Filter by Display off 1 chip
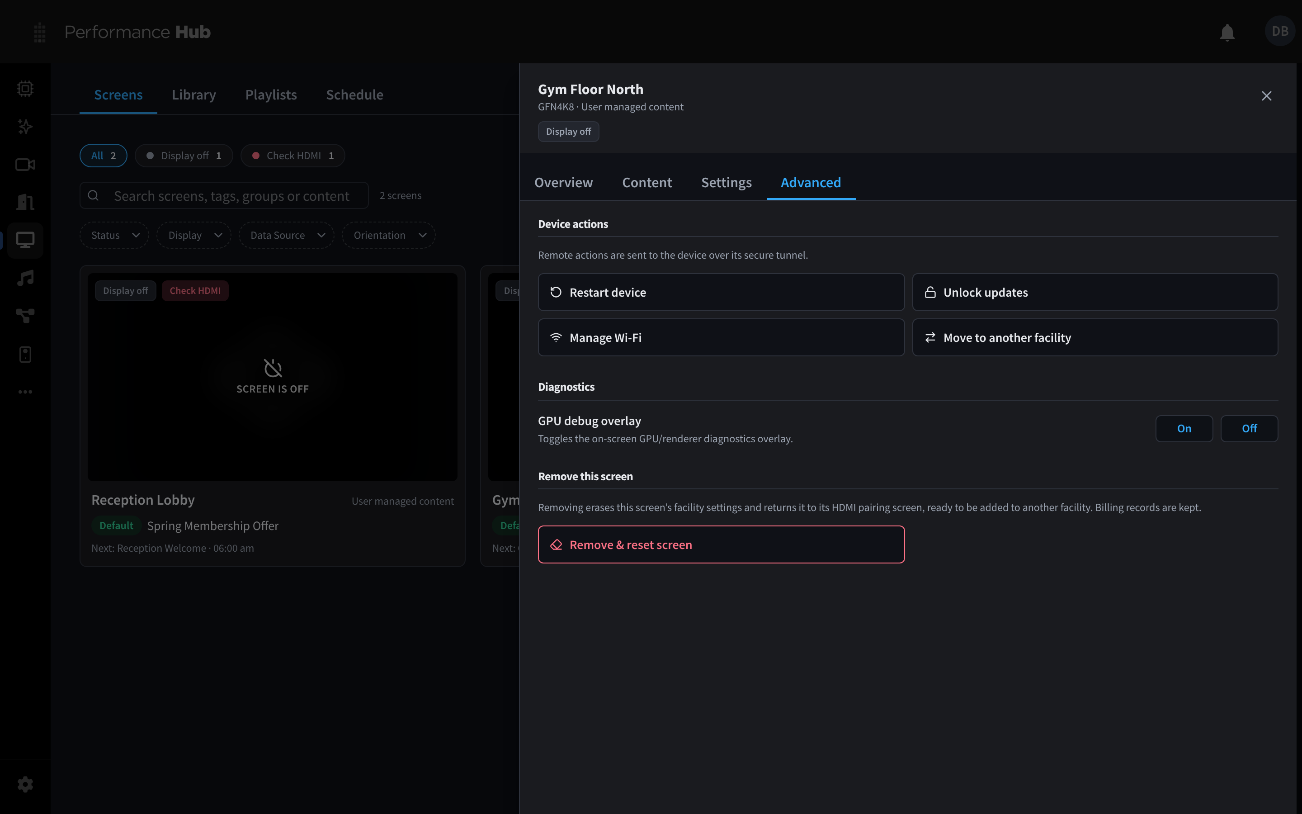The image size is (1302, 814). 184,156
